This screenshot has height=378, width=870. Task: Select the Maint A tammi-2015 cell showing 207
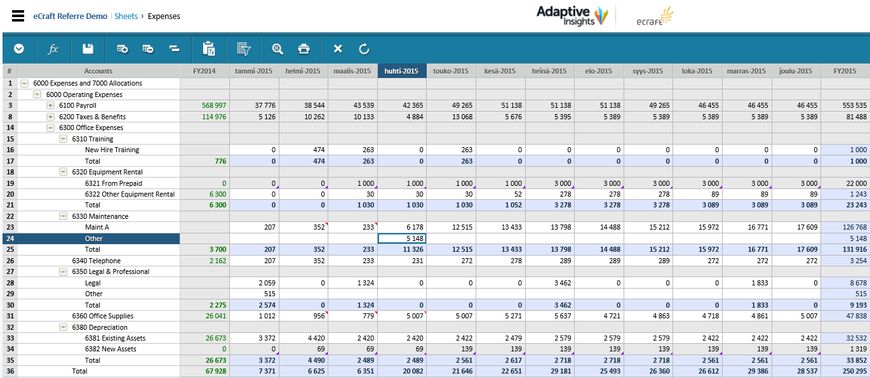(x=253, y=227)
